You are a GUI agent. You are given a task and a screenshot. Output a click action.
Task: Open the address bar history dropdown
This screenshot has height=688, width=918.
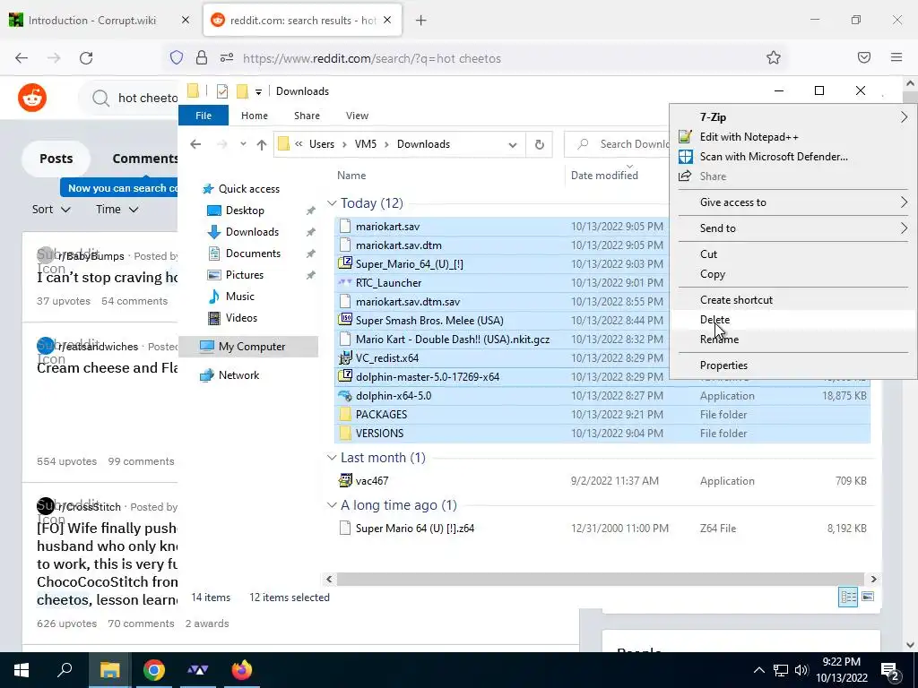coord(512,144)
